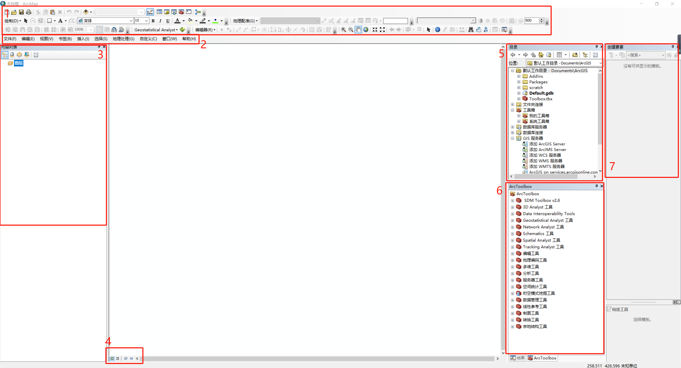Switch to layout view button
Viewport: 681px width, 368px height.
coord(118,358)
